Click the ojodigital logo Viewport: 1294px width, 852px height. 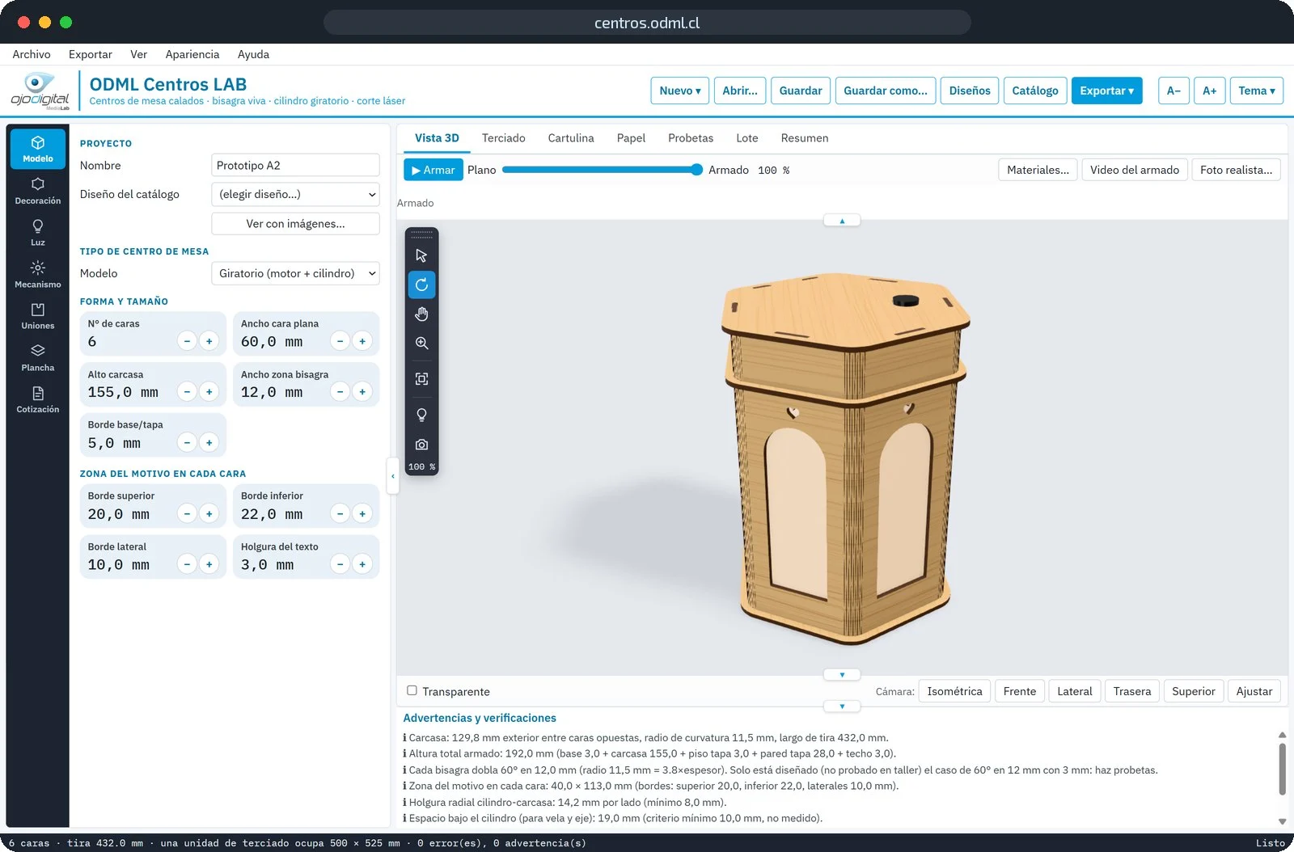click(40, 91)
